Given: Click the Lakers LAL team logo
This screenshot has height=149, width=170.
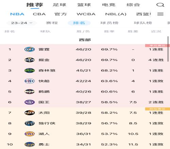Looking at the screenshot, I should (x=30, y=134).
